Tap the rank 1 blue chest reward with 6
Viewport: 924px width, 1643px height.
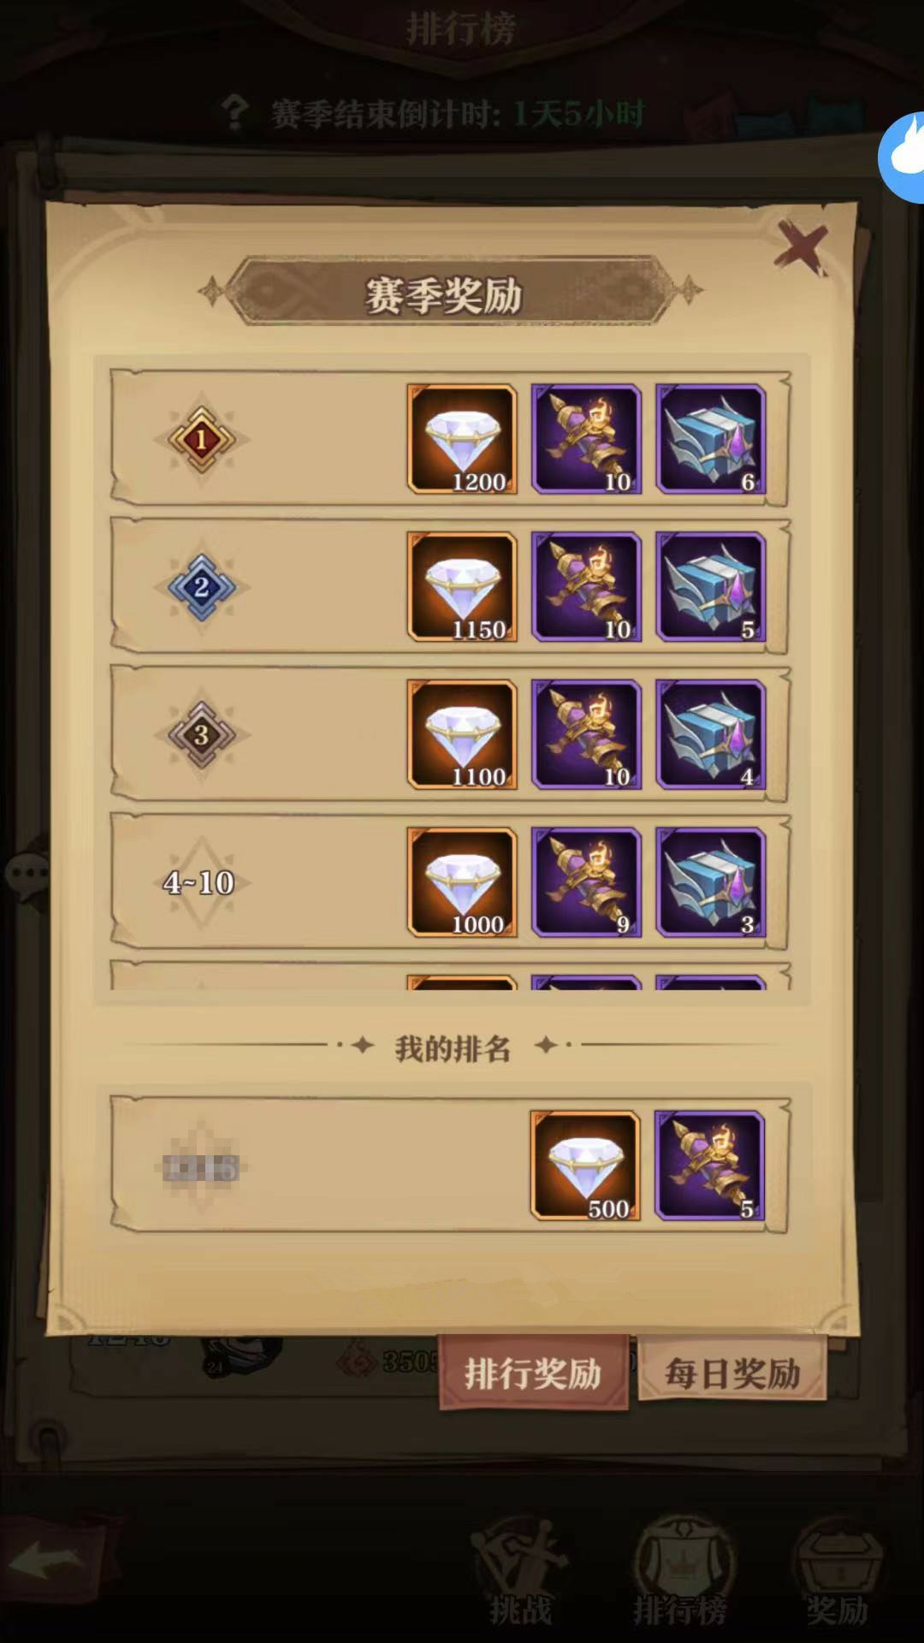click(x=710, y=439)
